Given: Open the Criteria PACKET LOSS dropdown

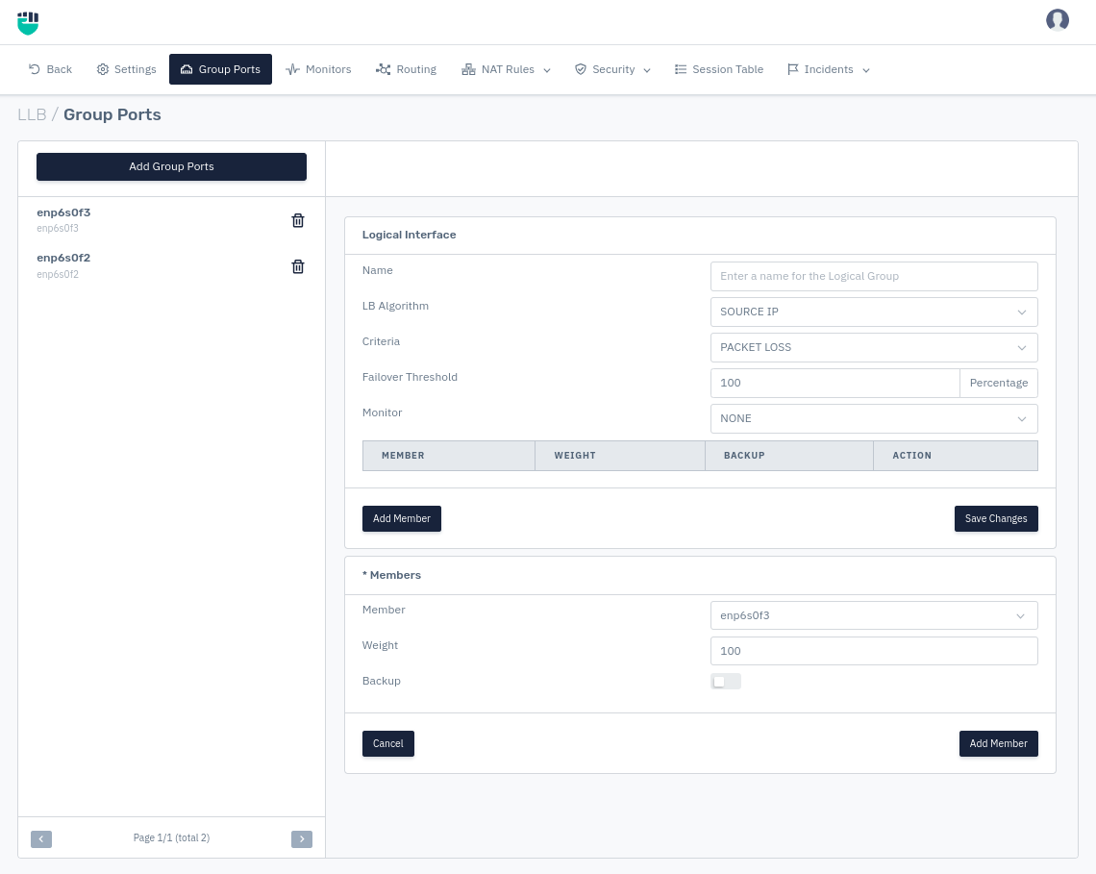Looking at the screenshot, I should (873, 347).
